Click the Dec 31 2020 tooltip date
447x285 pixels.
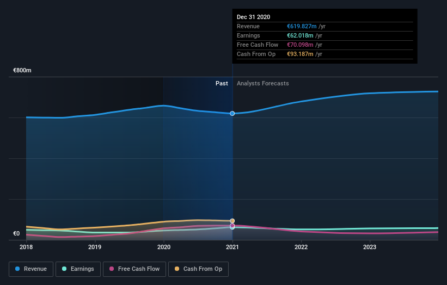[253, 17]
